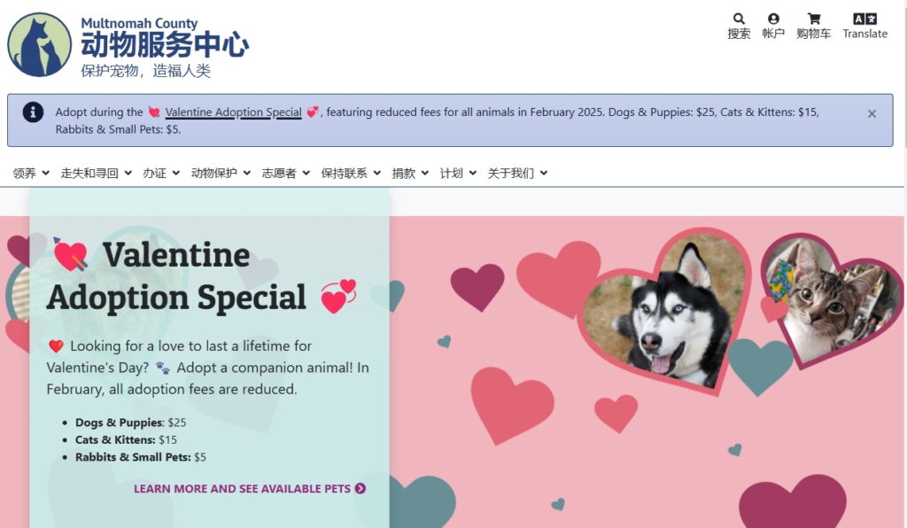Open the 计划 menu item
The width and height of the screenshot is (907, 528).
tap(458, 173)
